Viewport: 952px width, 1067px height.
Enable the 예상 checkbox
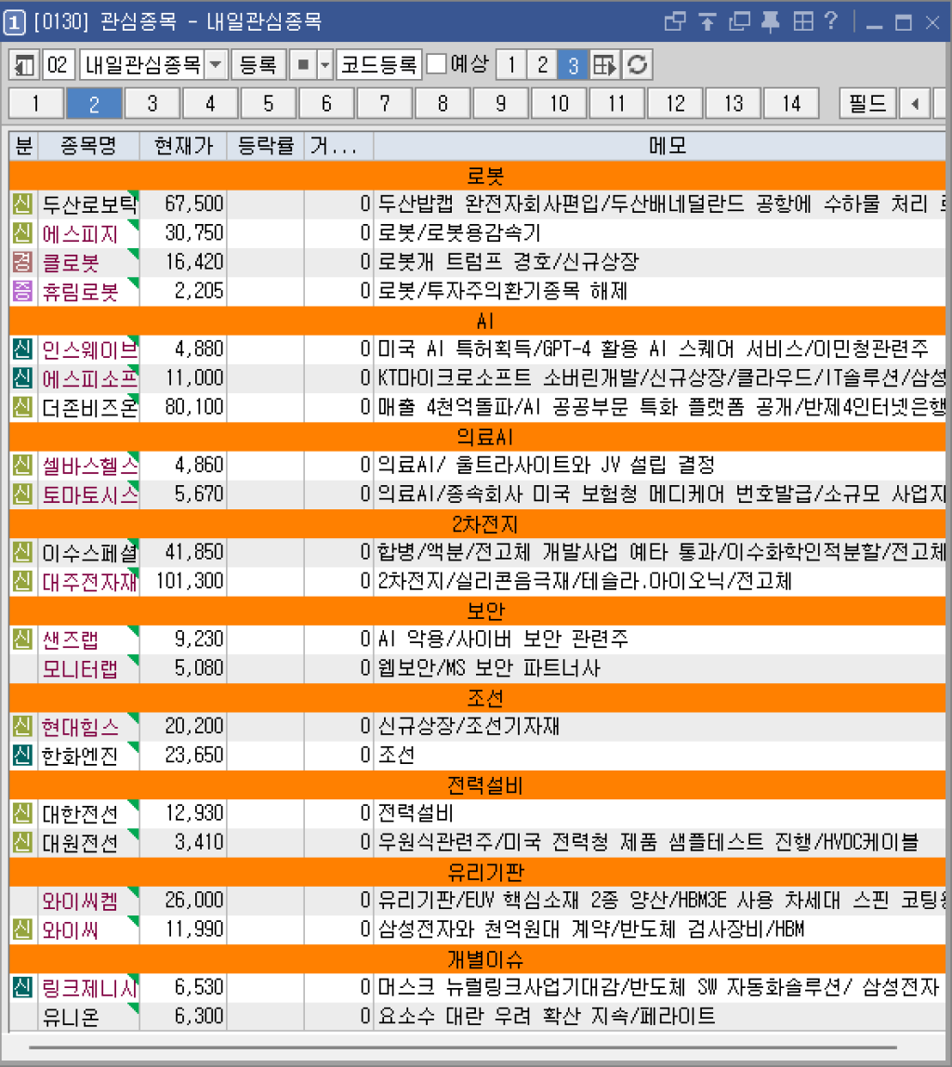pos(436,65)
